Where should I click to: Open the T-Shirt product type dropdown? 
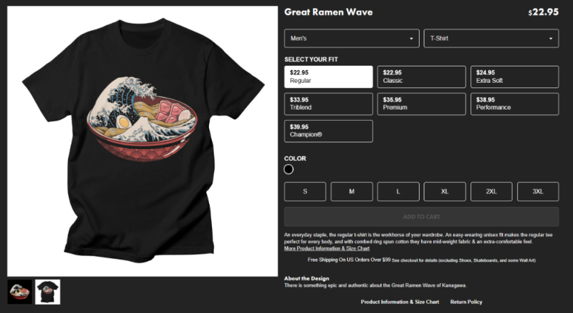(x=491, y=39)
